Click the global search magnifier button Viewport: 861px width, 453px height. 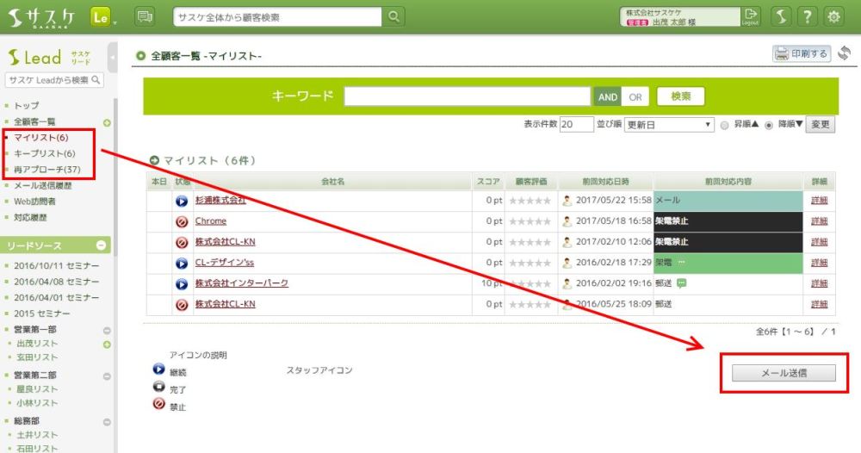pyautogui.click(x=393, y=17)
